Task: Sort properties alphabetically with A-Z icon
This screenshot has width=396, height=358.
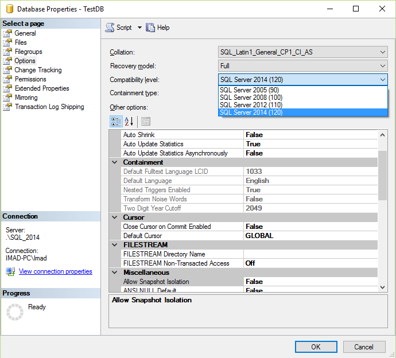Action: tap(129, 122)
